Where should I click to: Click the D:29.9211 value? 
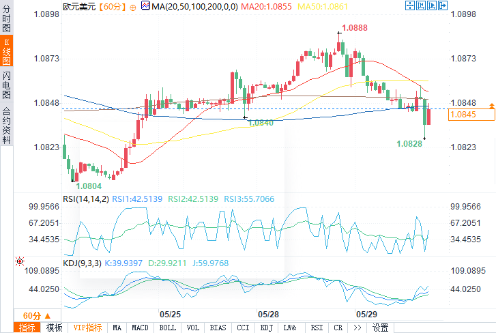tap(167, 263)
